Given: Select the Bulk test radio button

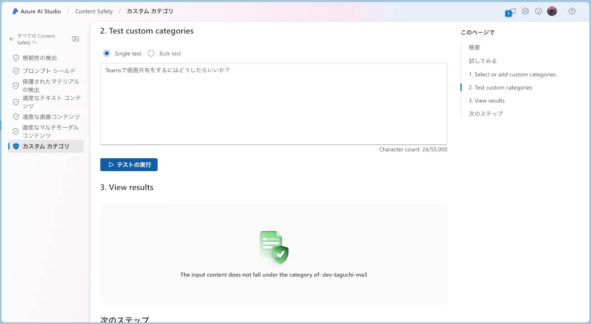Looking at the screenshot, I should click(151, 53).
